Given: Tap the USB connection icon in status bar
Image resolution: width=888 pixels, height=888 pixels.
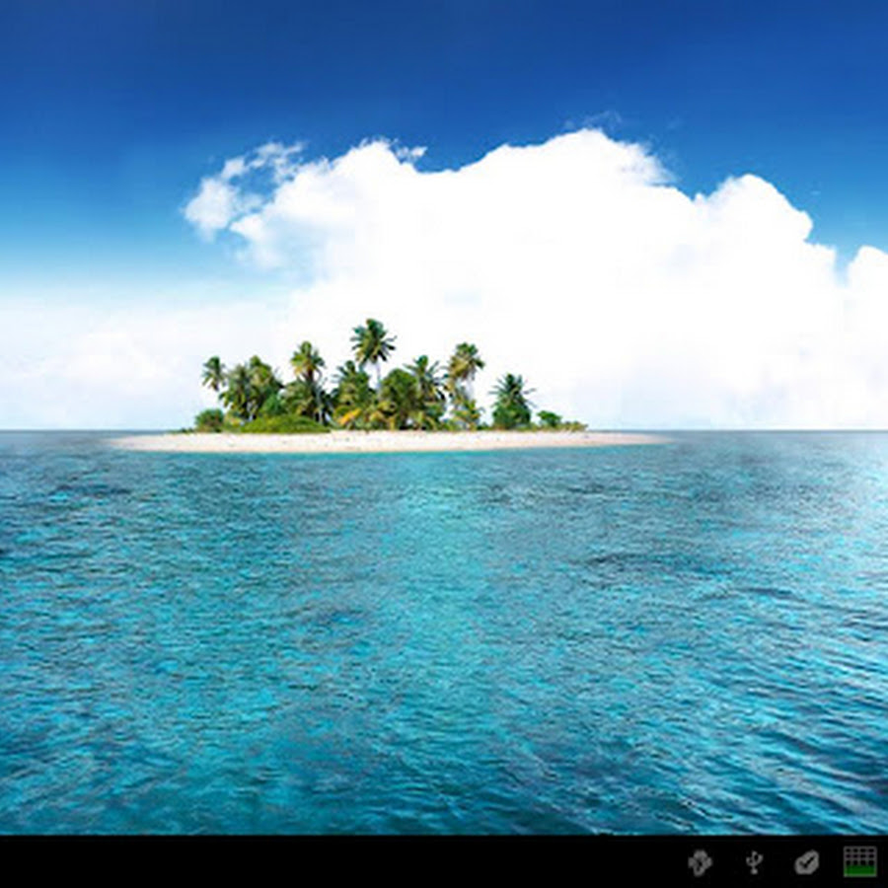Looking at the screenshot, I should click(x=753, y=862).
